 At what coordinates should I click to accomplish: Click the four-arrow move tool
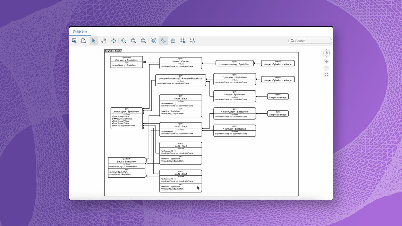113,41
